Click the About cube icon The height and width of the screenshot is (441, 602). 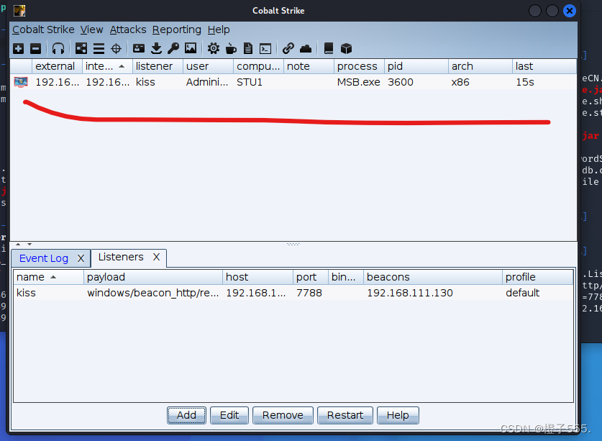pyautogui.click(x=346, y=48)
